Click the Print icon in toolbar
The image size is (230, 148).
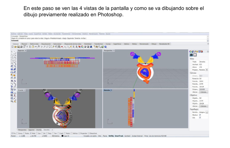(21, 47)
